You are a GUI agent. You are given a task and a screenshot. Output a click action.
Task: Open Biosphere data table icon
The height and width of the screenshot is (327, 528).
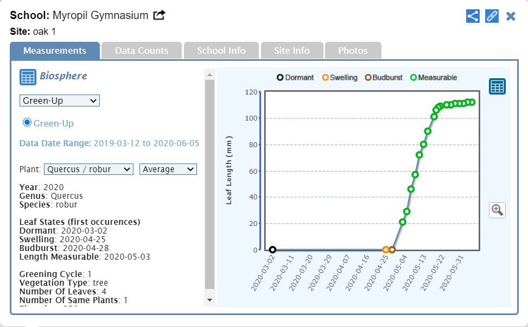[28, 77]
